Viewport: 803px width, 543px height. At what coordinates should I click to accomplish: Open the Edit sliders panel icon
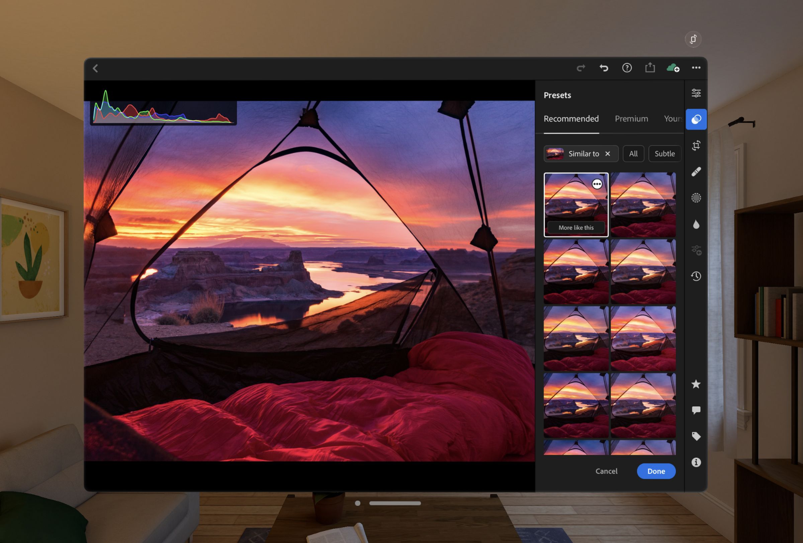696,93
